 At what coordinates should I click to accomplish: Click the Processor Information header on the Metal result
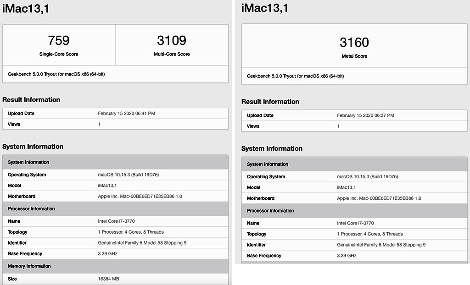[x=354, y=210]
